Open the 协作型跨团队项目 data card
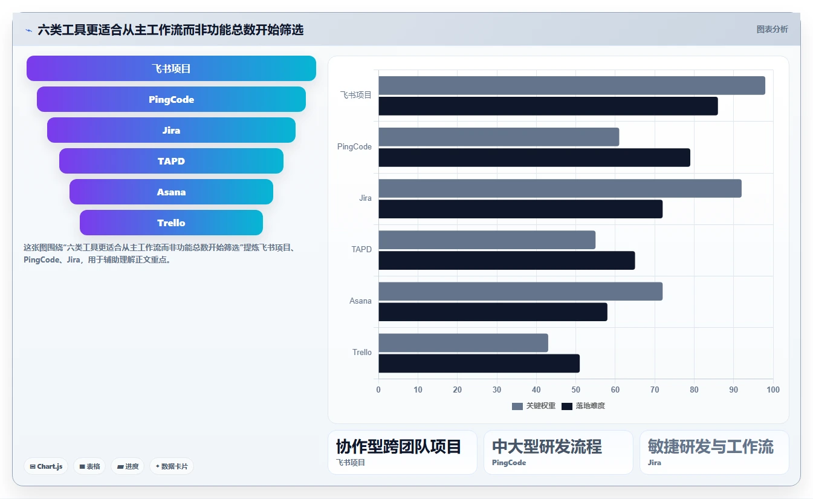Viewport: 813px width, 499px height. pyautogui.click(x=403, y=452)
